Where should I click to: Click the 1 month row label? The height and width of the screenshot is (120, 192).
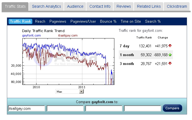127,55
